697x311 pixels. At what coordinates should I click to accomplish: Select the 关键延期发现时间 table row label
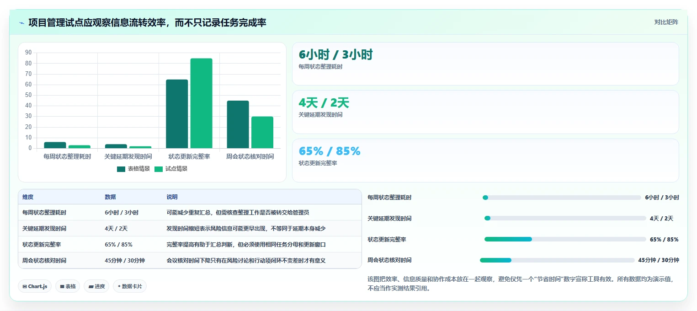pos(44,229)
